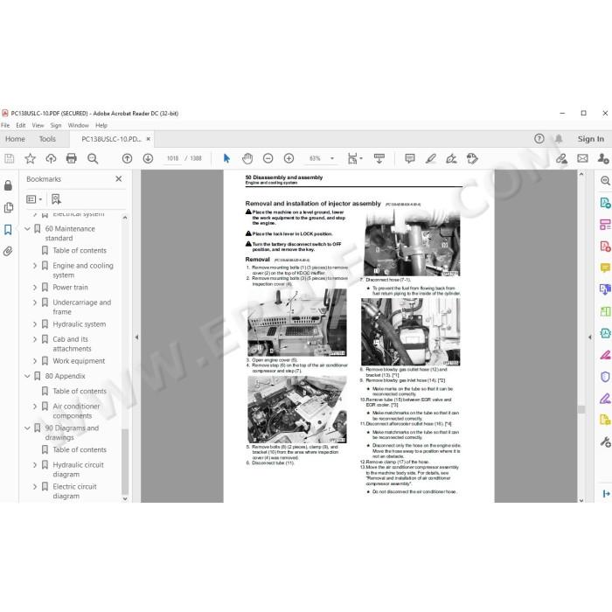Click the Print file icon
This screenshot has width=612, height=612.
(x=72, y=158)
